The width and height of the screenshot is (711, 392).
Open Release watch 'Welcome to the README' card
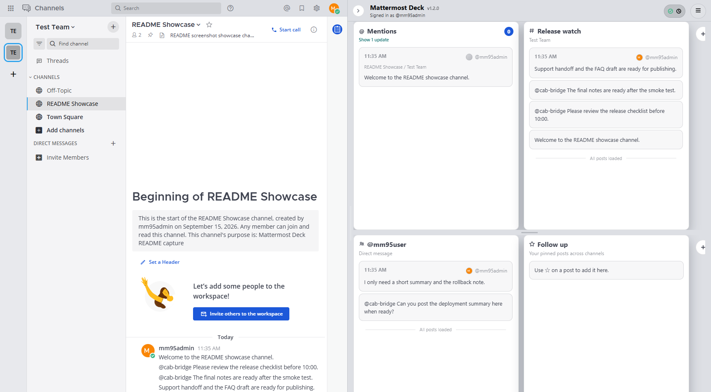point(606,140)
